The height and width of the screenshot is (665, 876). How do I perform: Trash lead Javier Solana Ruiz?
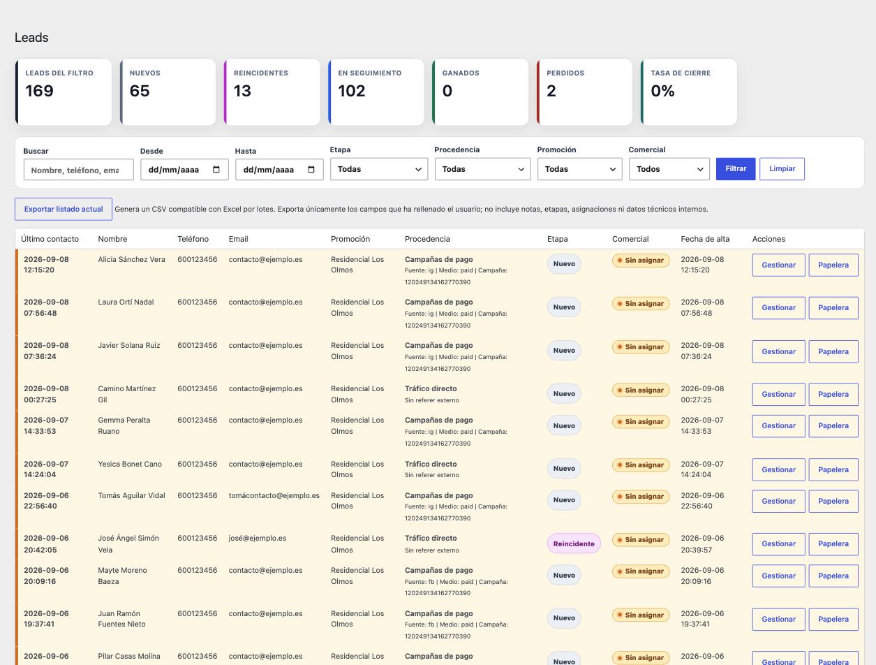coord(833,351)
